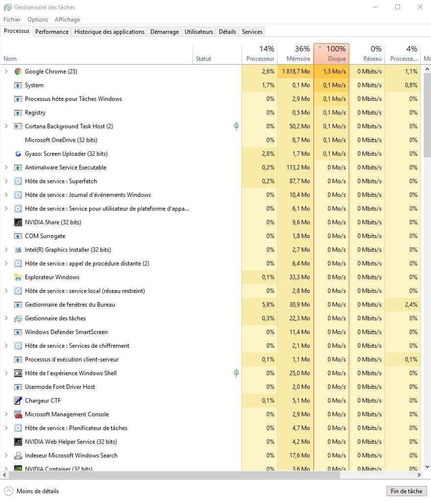Image resolution: width=431 pixels, height=503 pixels.
Task: Click the Processus d'exécution client-serveur icon
Action: click(x=18, y=359)
